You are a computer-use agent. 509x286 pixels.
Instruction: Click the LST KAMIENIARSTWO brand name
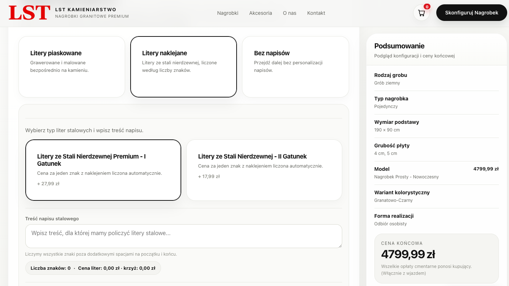pyautogui.click(x=86, y=10)
